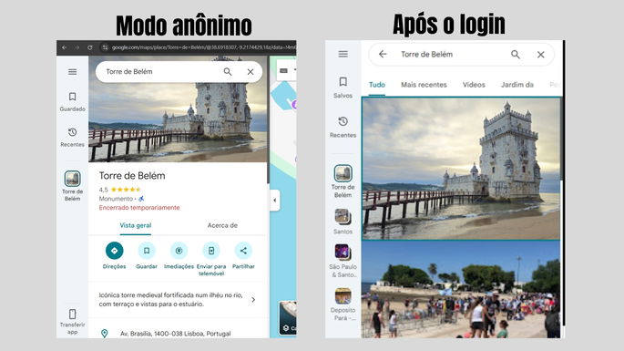
Task: Select Mais recentes photos tab
Action: pyautogui.click(x=424, y=85)
